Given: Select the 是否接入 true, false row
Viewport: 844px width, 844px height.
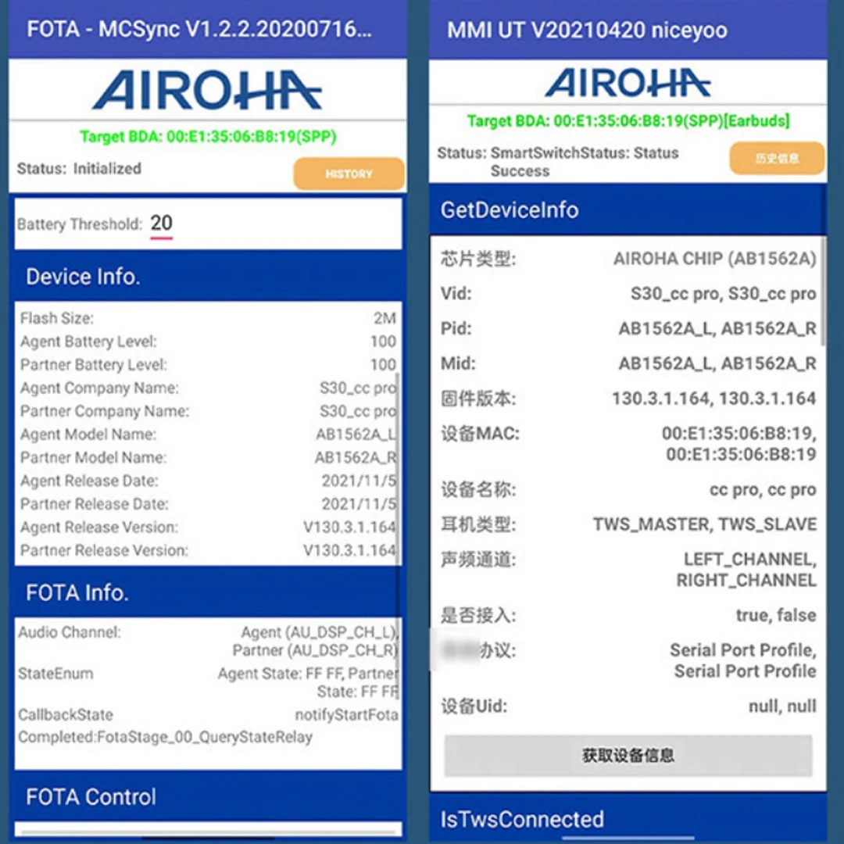Looking at the screenshot, I should 628,615.
